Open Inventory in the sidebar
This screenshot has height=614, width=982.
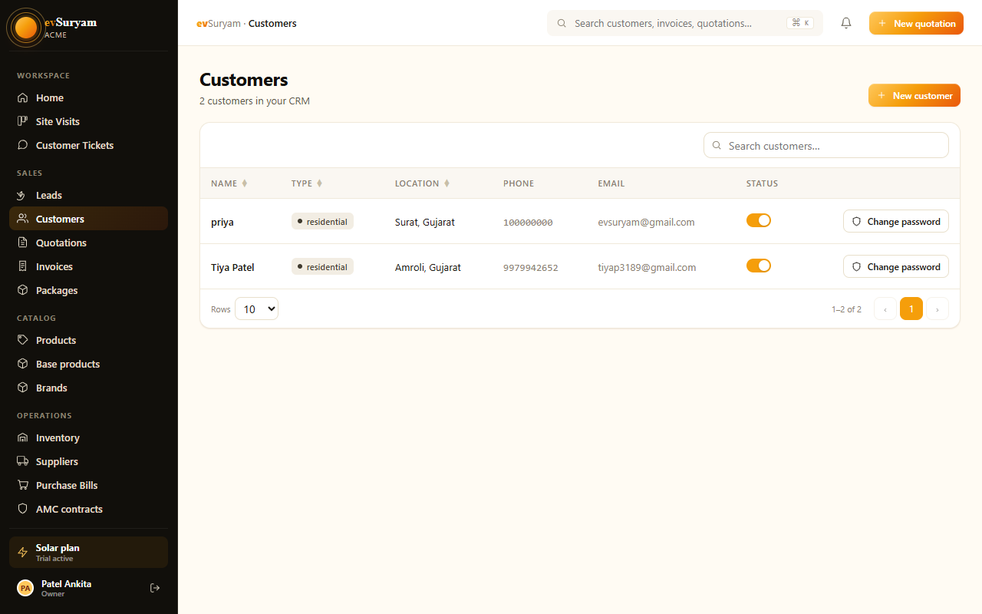click(x=88, y=437)
